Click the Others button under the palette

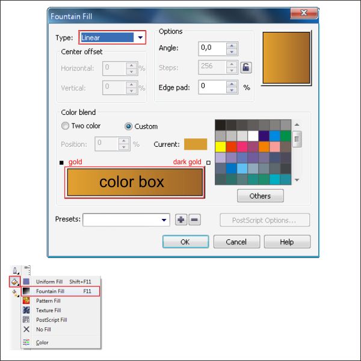[x=261, y=196]
